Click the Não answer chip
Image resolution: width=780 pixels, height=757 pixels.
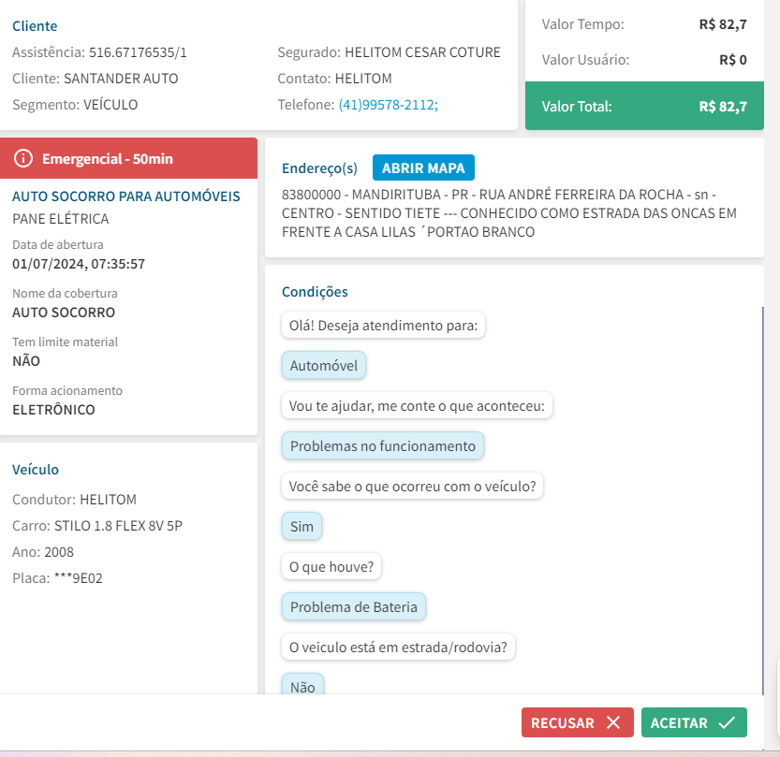coord(302,687)
